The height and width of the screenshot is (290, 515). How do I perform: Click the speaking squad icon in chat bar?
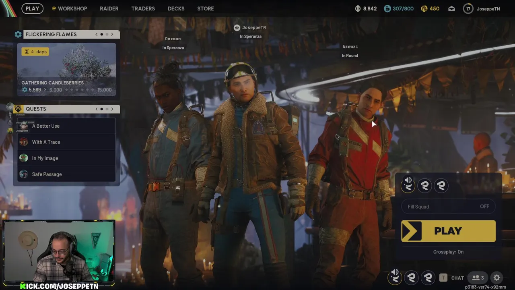point(395,277)
